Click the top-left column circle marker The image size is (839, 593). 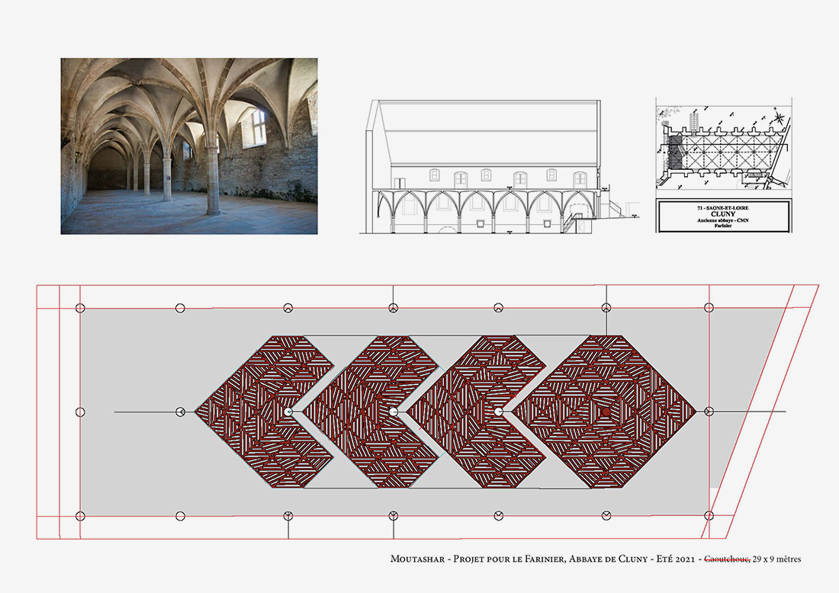(x=80, y=308)
